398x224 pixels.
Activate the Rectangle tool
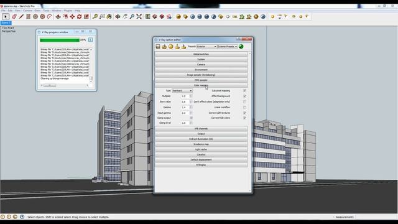[28, 17]
